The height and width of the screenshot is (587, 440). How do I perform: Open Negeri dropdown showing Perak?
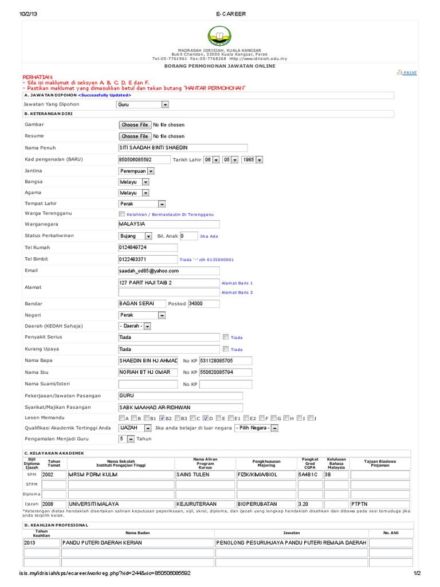[x=142, y=315]
